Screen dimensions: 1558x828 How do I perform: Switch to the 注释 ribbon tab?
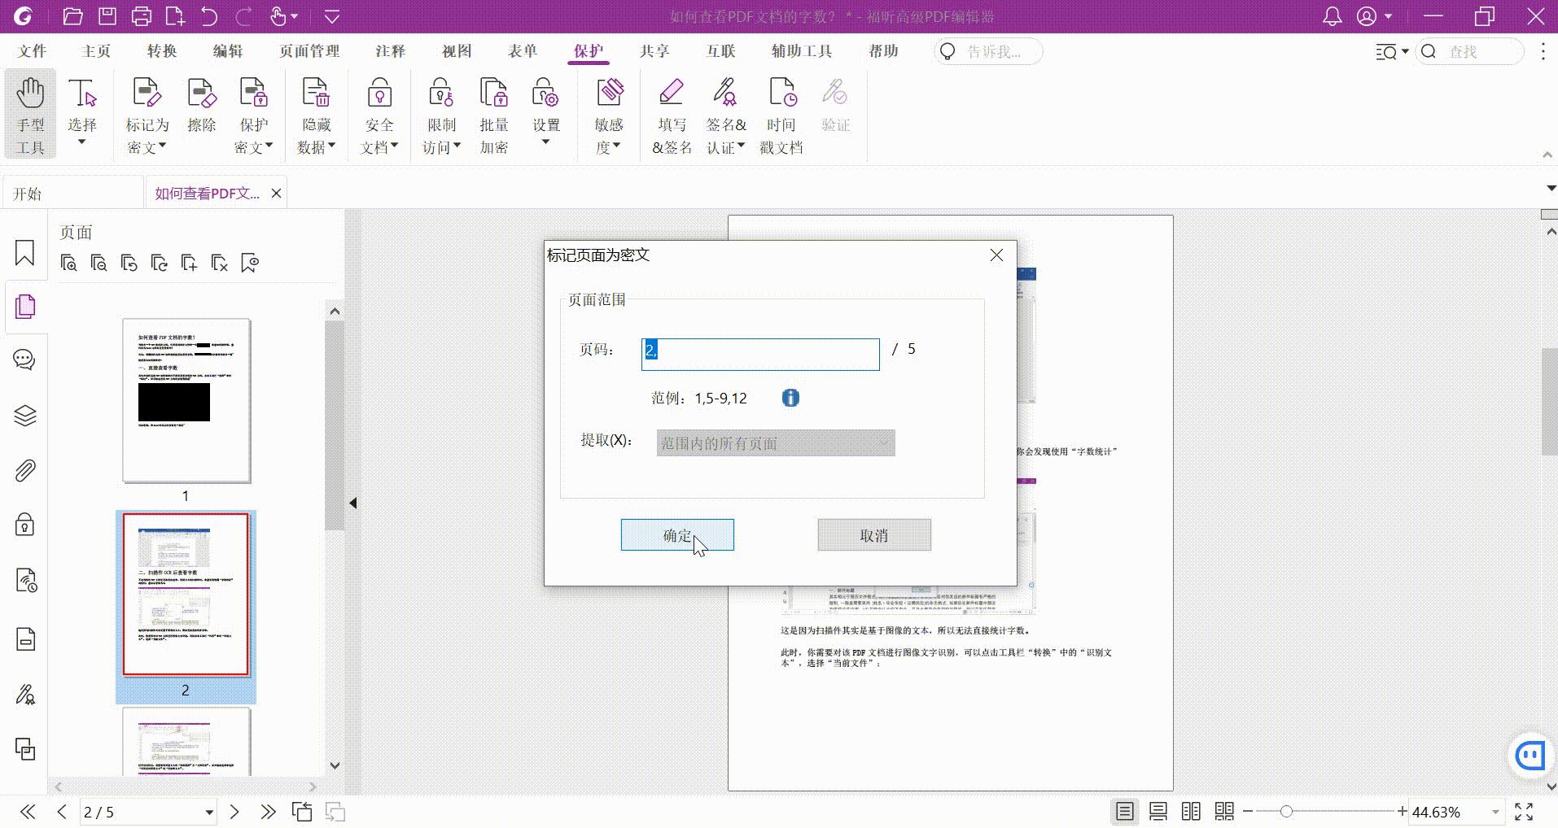(x=391, y=51)
